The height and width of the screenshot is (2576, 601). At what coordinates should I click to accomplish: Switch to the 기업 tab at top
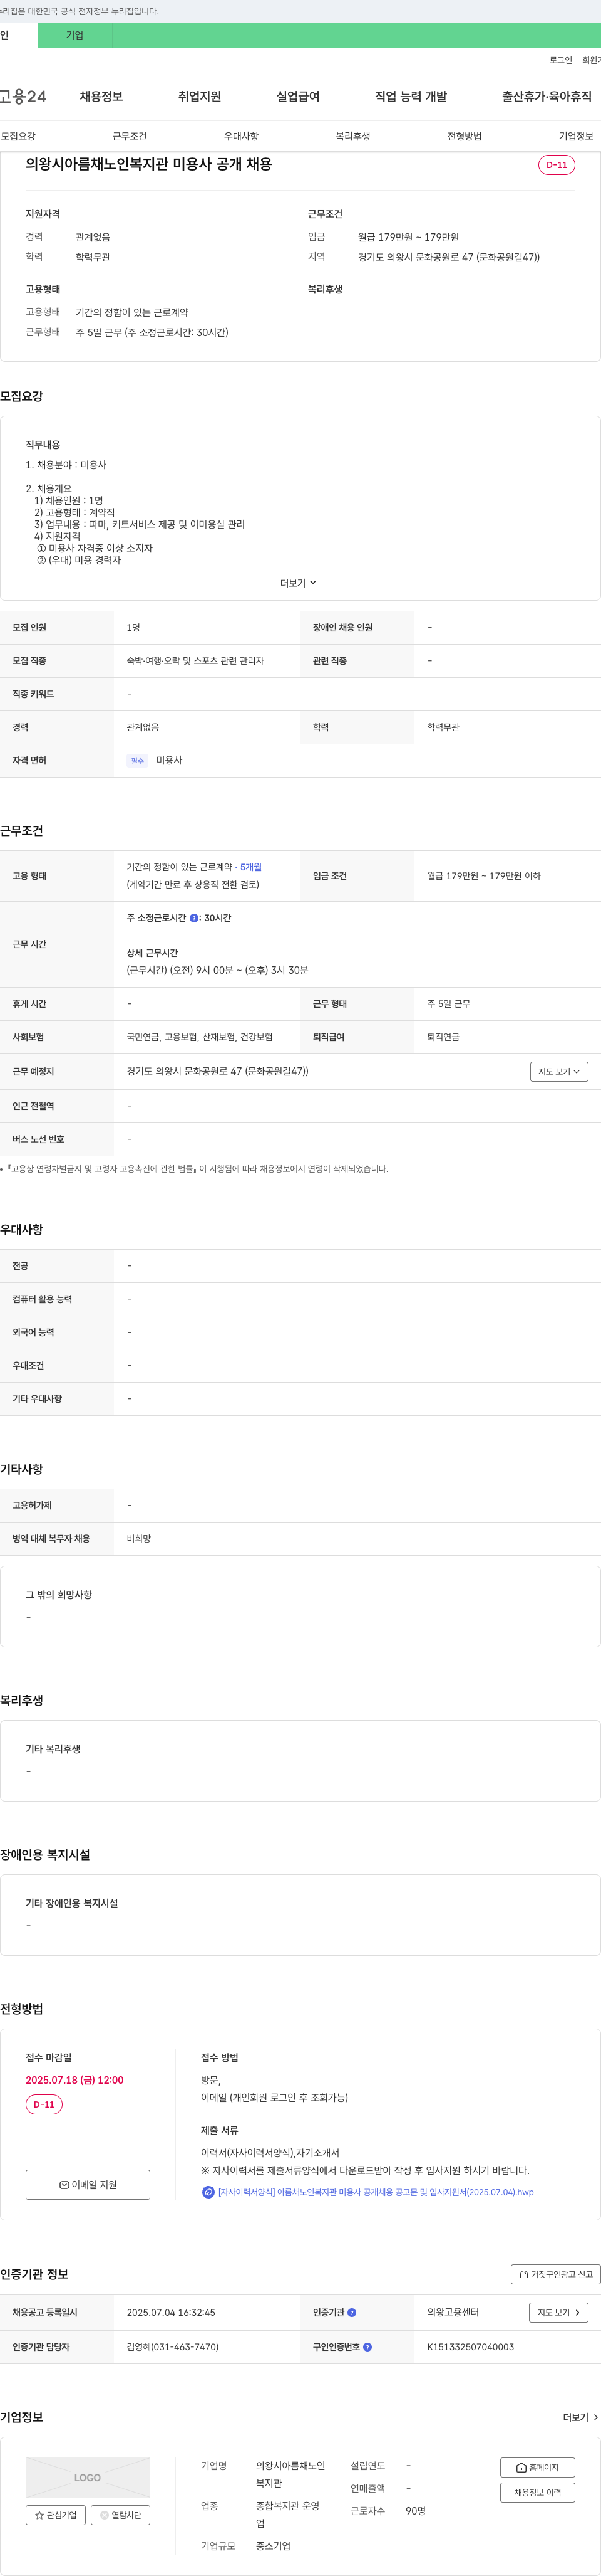pyautogui.click(x=75, y=35)
